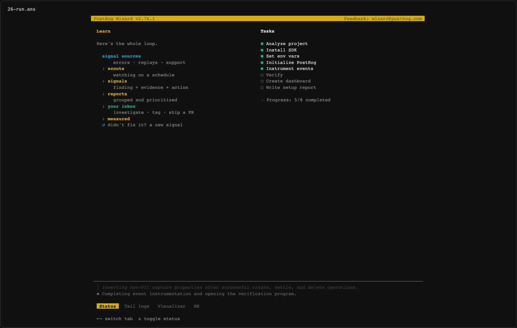This screenshot has height=328, width=517.
Task: Click the diamond bullet before "Completing event instrumentation"
Action: [x=98, y=294]
